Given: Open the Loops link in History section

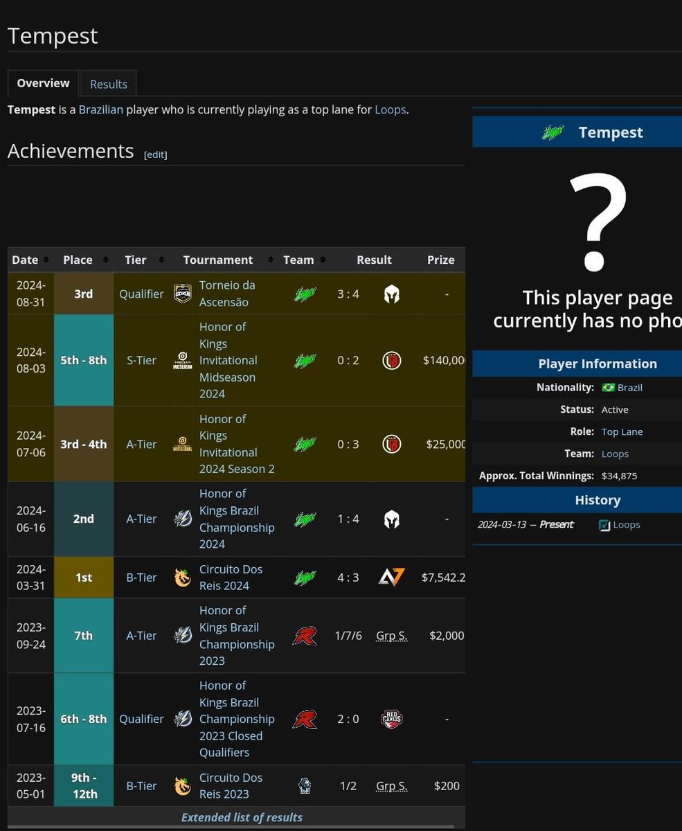Looking at the screenshot, I should (627, 524).
